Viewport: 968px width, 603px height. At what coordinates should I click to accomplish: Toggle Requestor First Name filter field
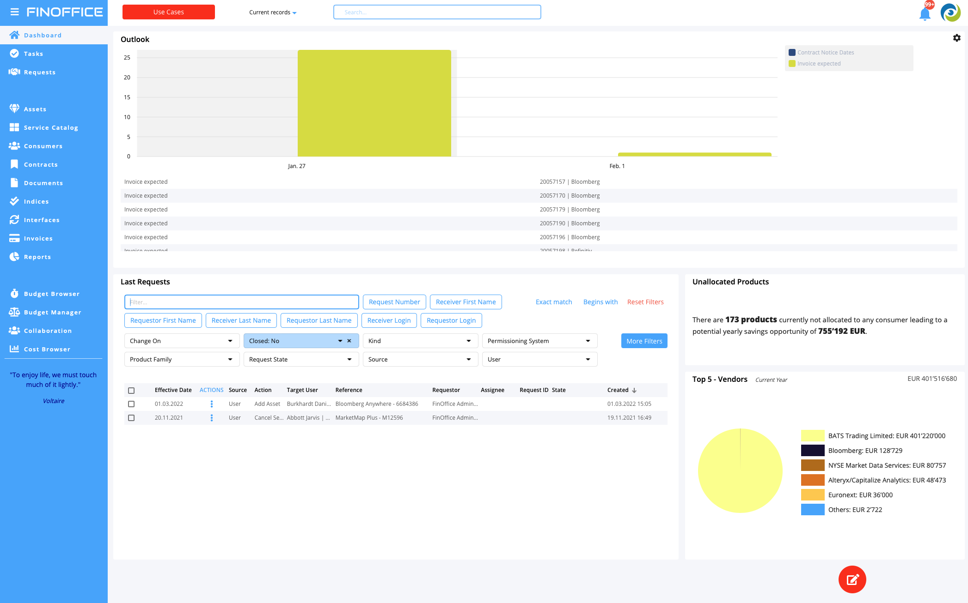pos(163,320)
